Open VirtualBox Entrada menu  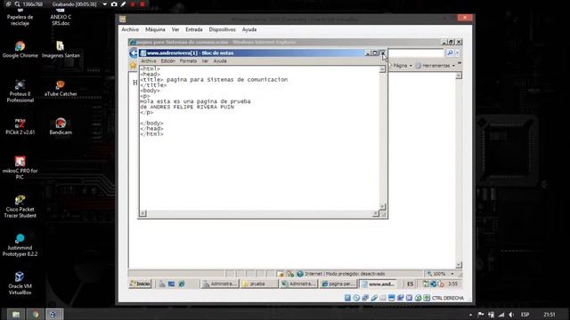pos(194,29)
